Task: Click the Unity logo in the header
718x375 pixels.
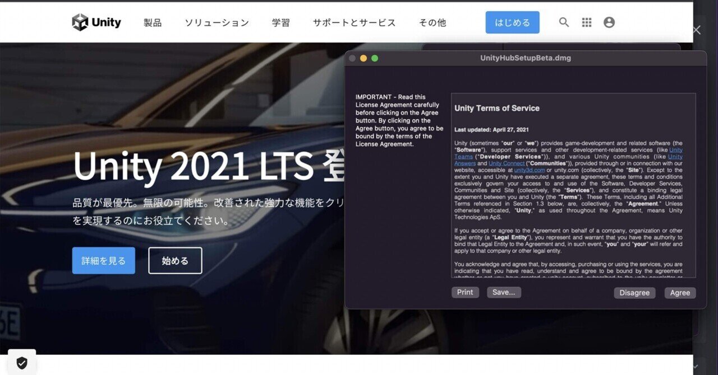Action: [x=96, y=22]
